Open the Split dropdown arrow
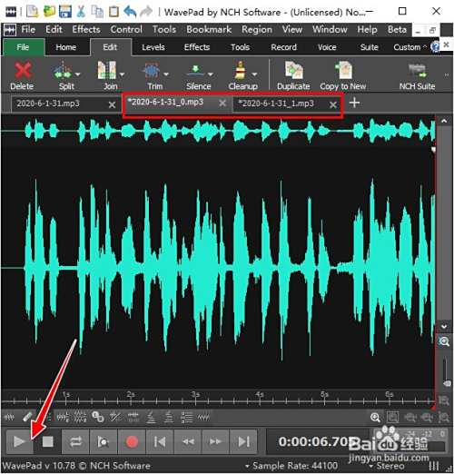Image resolution: width=454 pixels, height=474 pixels. [x=78, y=74]
